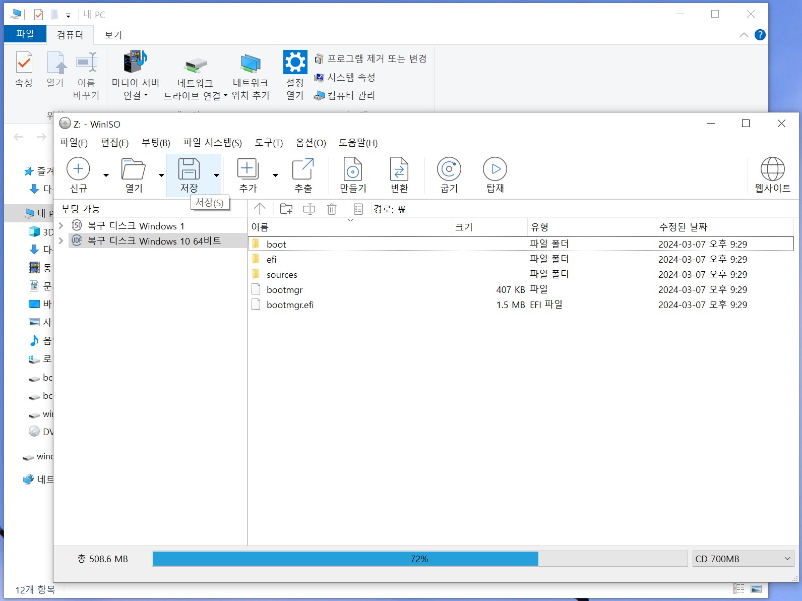This screenshot has height=601, width=802.
Task: Open the 파일(F) menu in WinISO
Action: coord(74,143)
